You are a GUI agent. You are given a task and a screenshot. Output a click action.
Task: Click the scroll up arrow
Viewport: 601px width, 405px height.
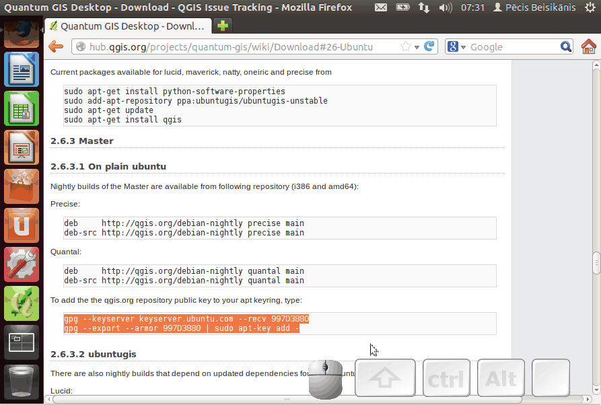[x=596, y=65]
